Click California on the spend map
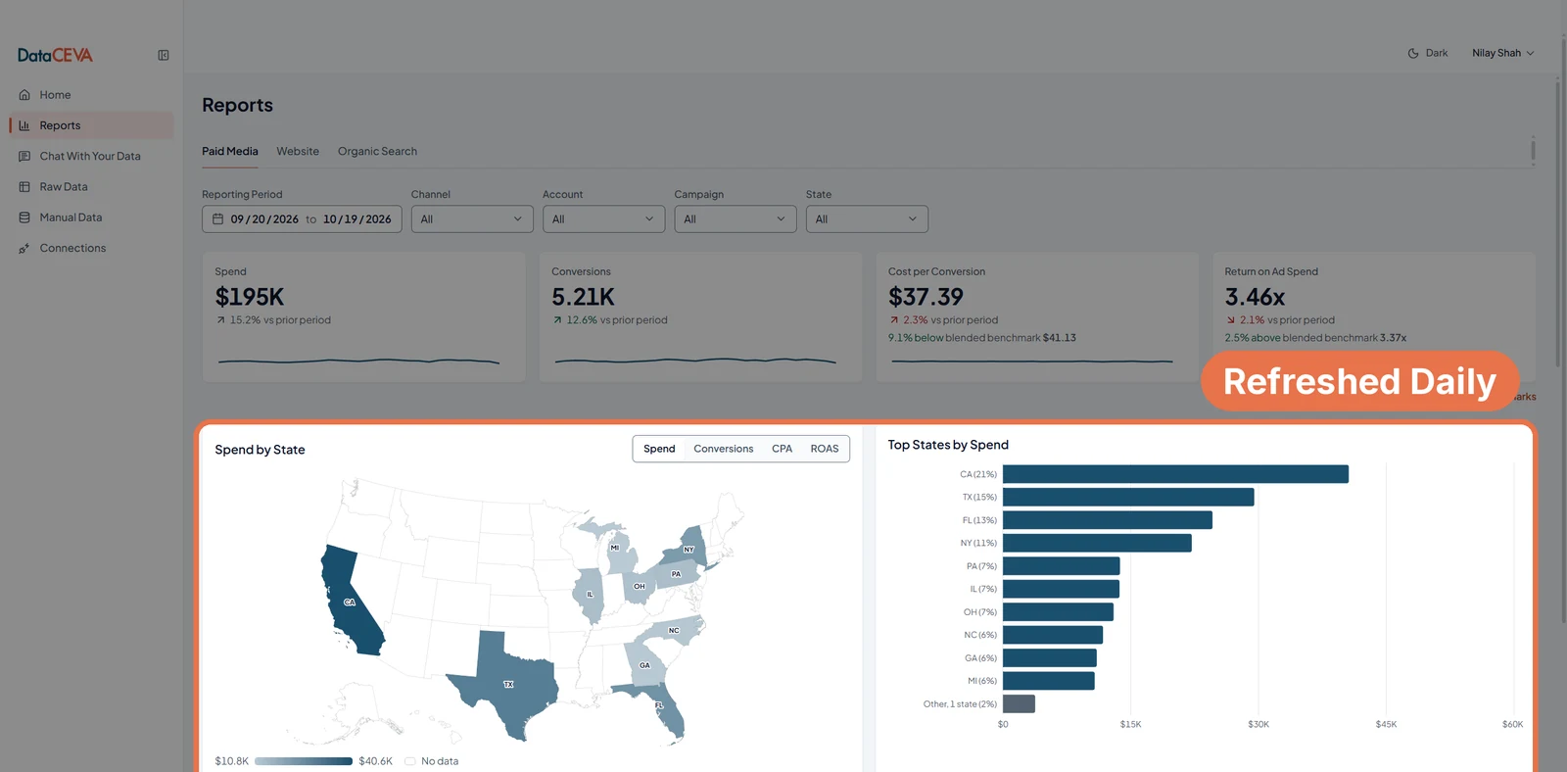The width and height of the screenshot is (1567, 772). coord(351,603)
